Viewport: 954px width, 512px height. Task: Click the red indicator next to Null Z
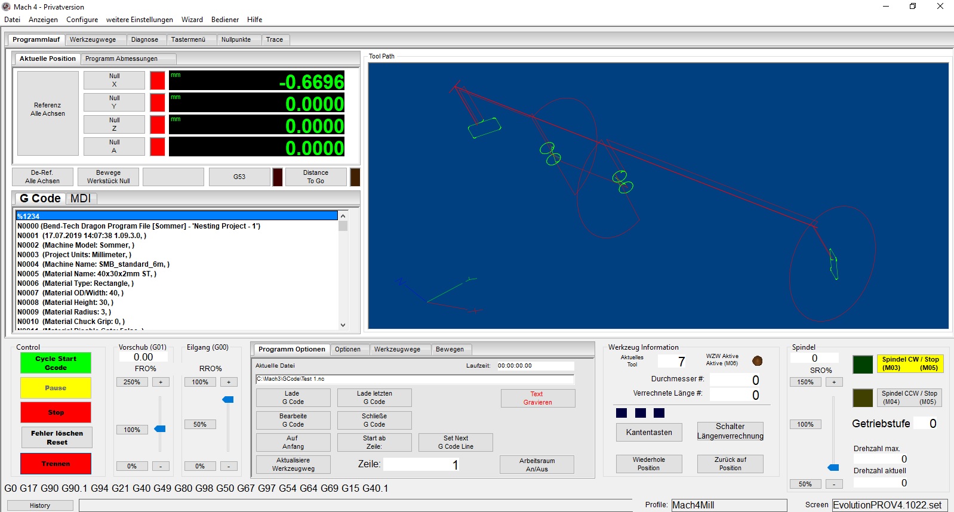point(157,125)
